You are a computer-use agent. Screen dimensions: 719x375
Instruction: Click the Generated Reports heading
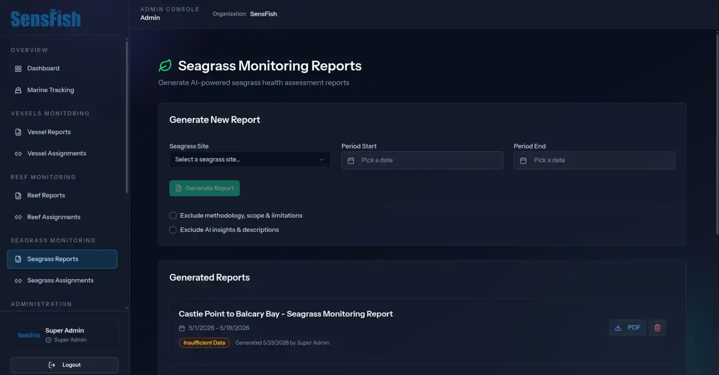210,278
